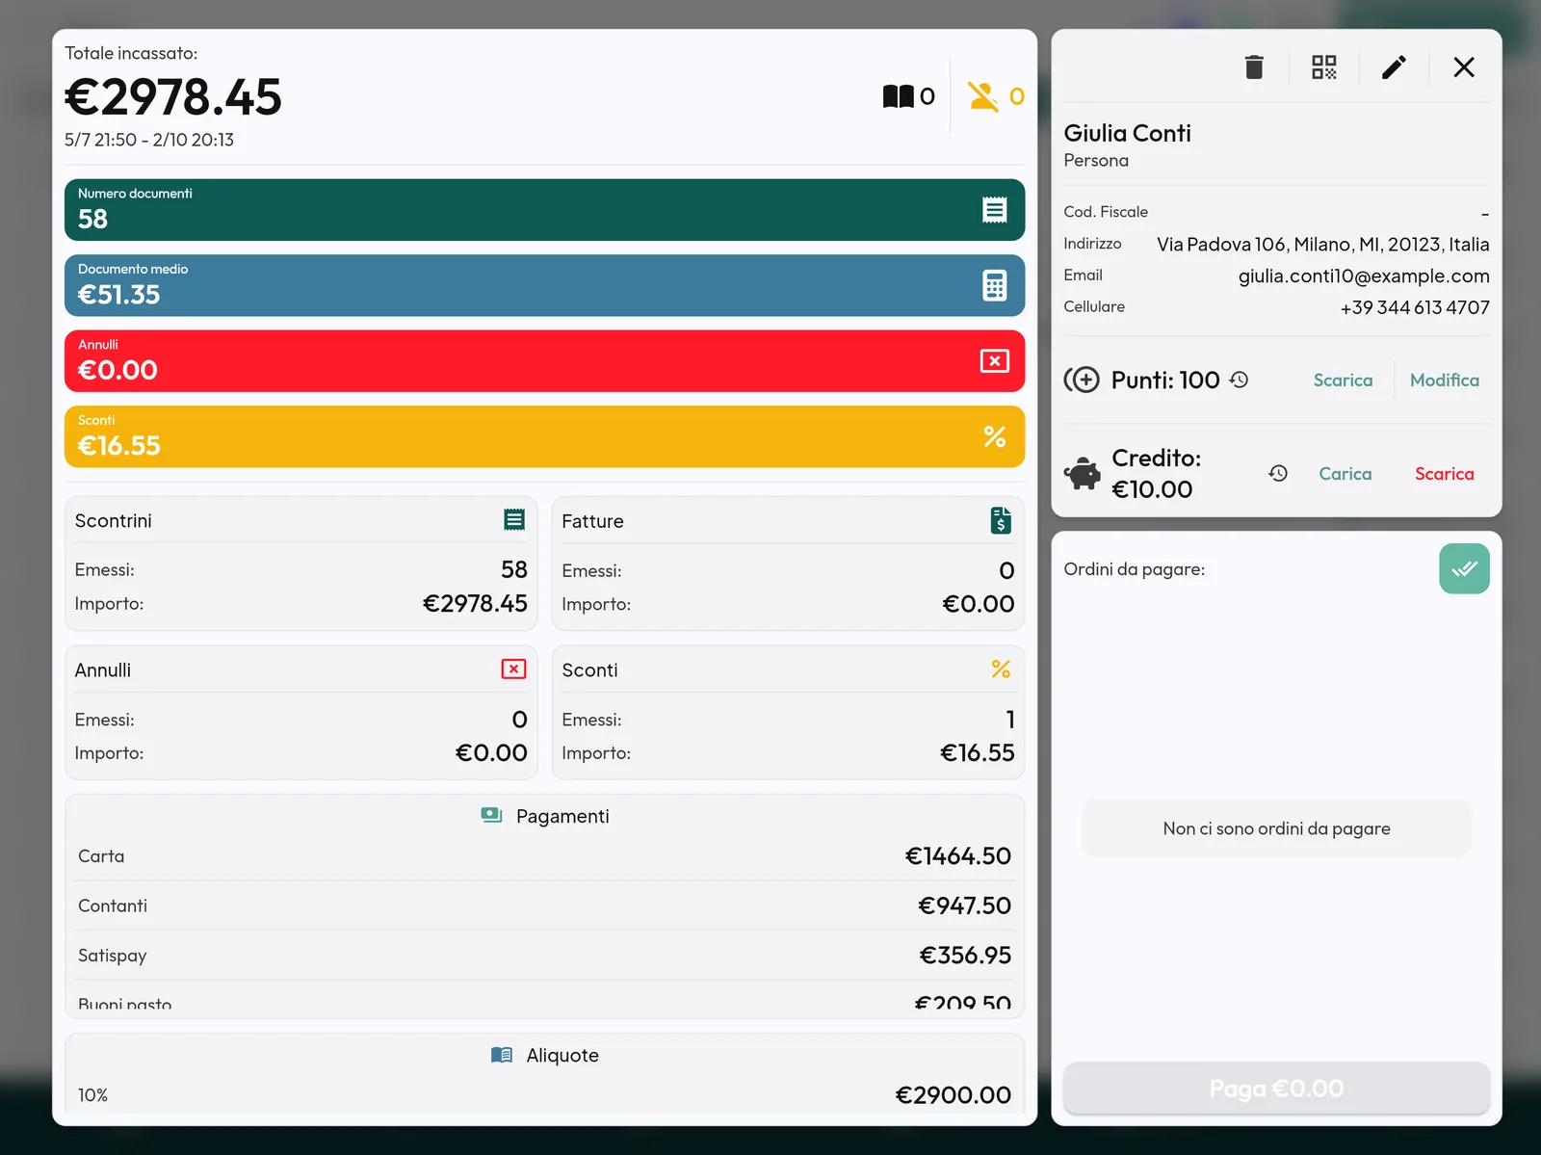The width and height of the screenshot is (1541, 1155).
Task: Click the open book icon in header
Action: coord(898,96)
